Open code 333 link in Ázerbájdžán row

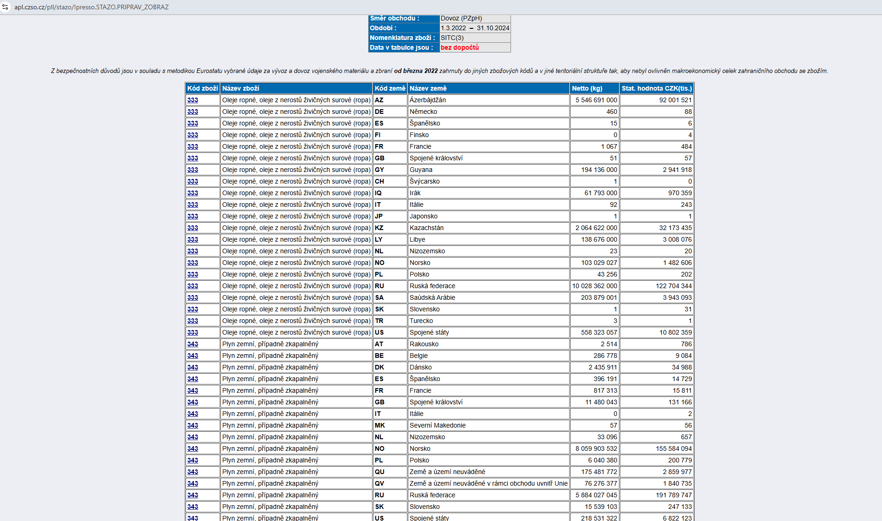coord(192,100)
